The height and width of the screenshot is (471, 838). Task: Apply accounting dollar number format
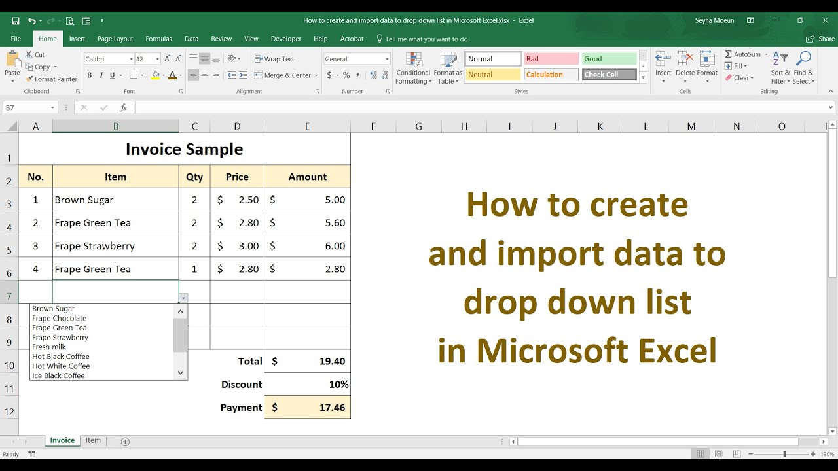(329, 75)
